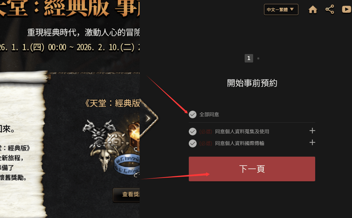Viewport: 352px width, 218px height.
Task: Open the YouTube channel icon
Action: coord(347,10)
